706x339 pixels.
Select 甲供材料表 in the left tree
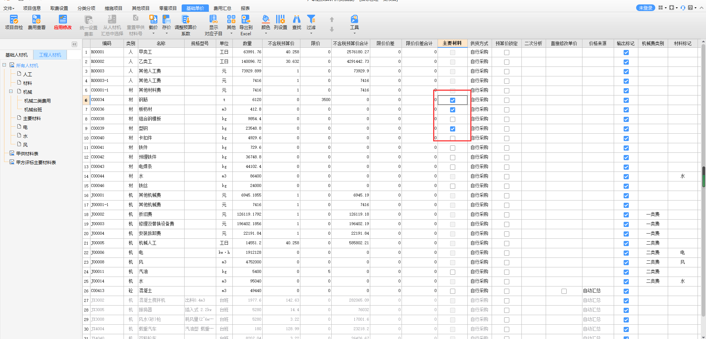tap(27, 154)
